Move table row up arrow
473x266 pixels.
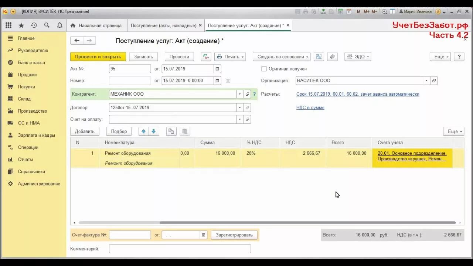tap(144, 131)
